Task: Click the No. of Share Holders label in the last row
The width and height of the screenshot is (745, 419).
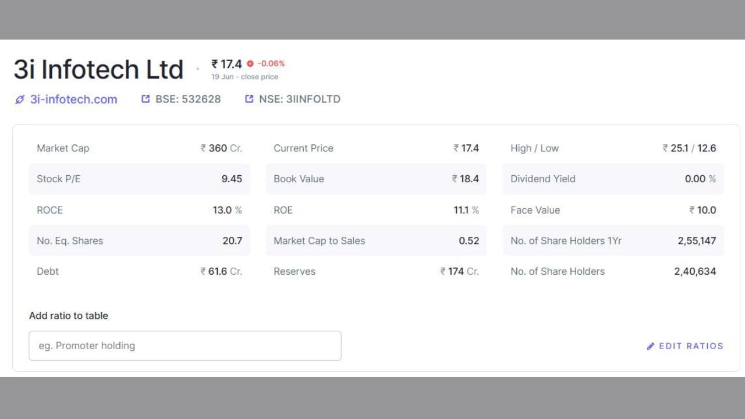Action: click(558, 272)
